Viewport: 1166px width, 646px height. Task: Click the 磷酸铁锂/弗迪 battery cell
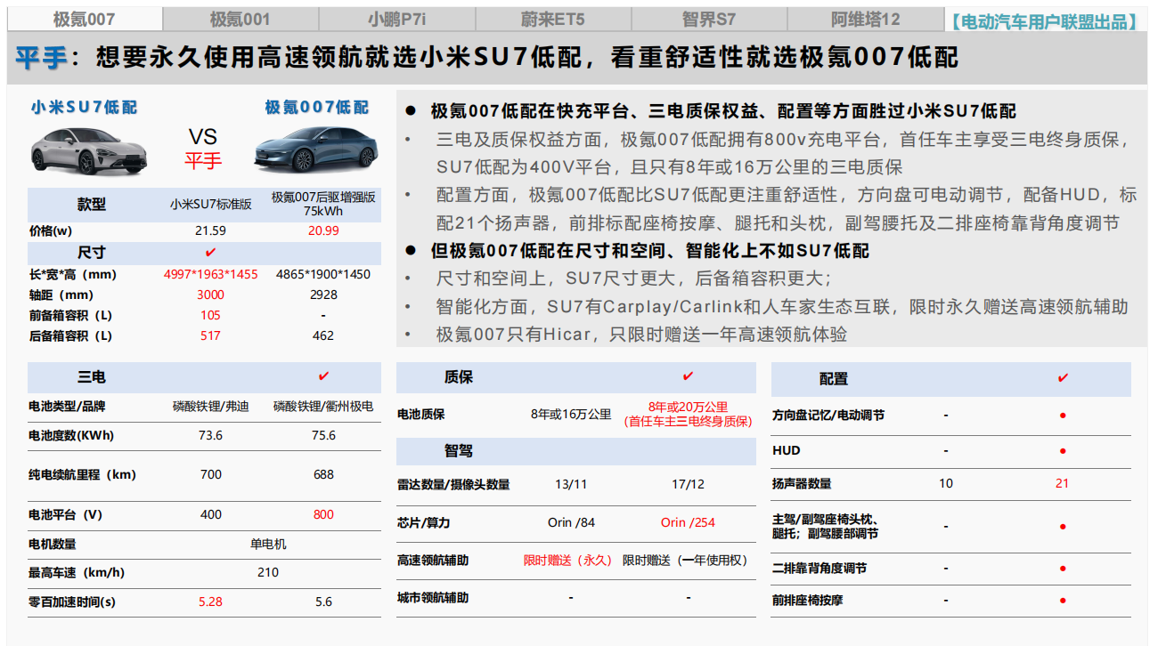[211, 407]
